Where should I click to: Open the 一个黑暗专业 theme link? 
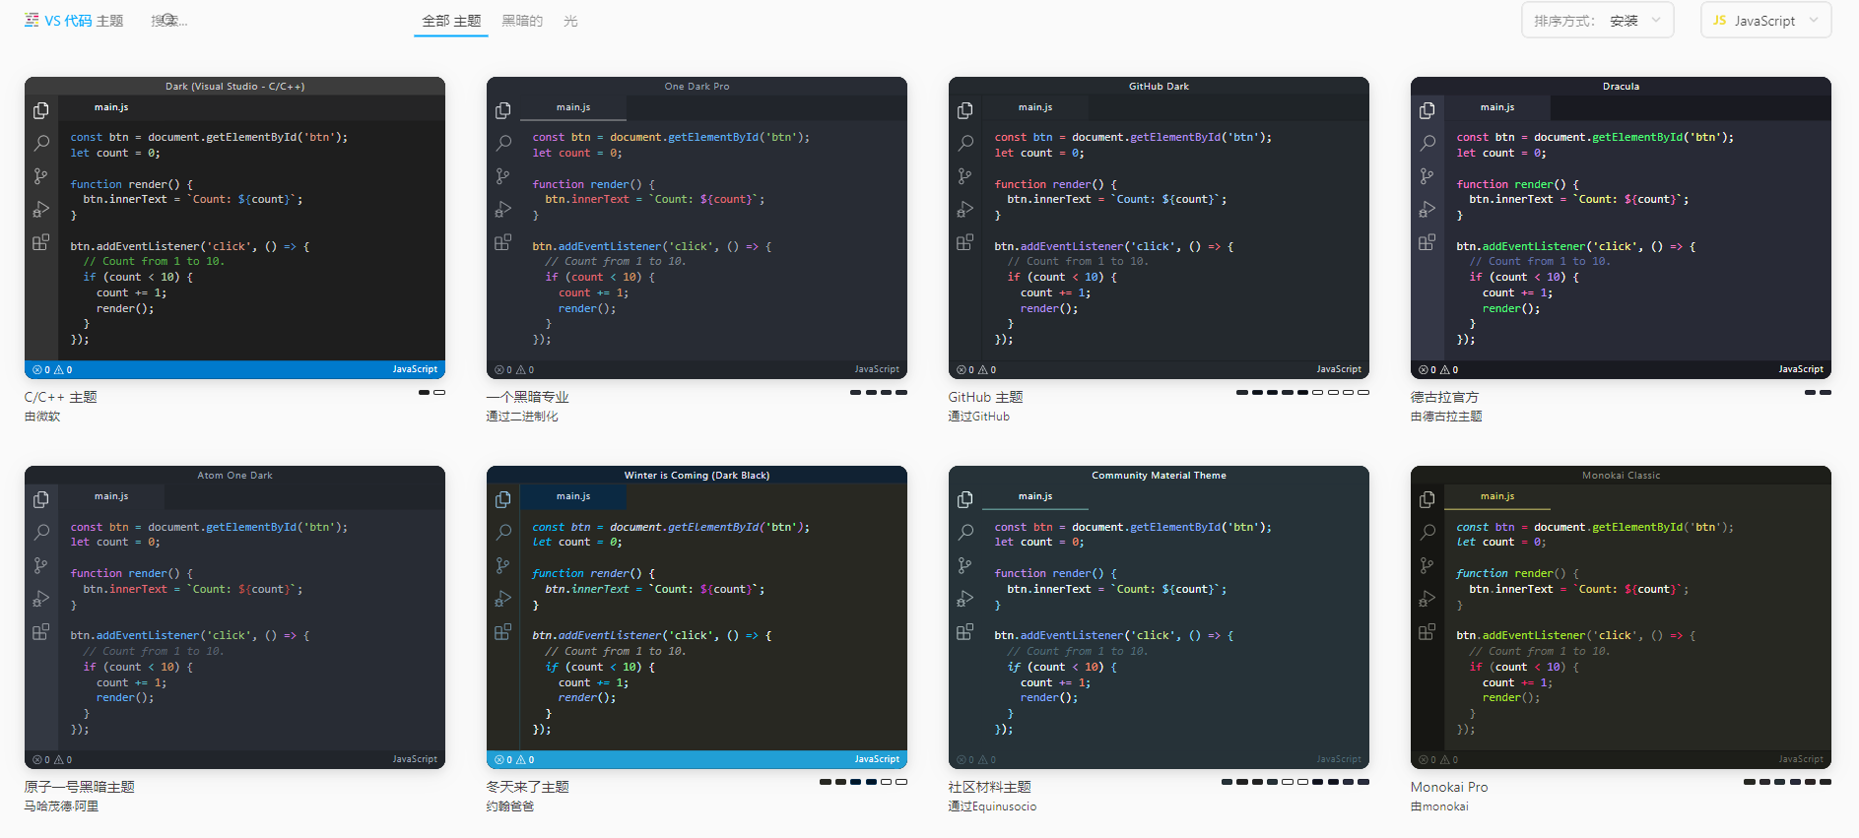[528, 397]
